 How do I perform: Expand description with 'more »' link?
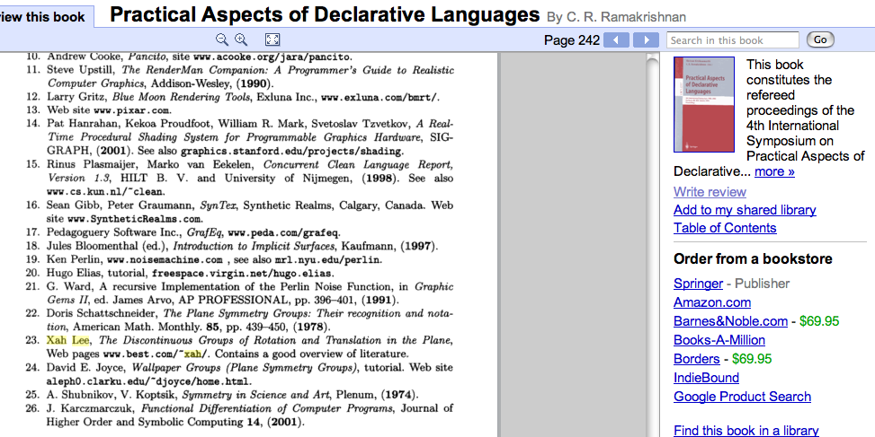[774, 171]
